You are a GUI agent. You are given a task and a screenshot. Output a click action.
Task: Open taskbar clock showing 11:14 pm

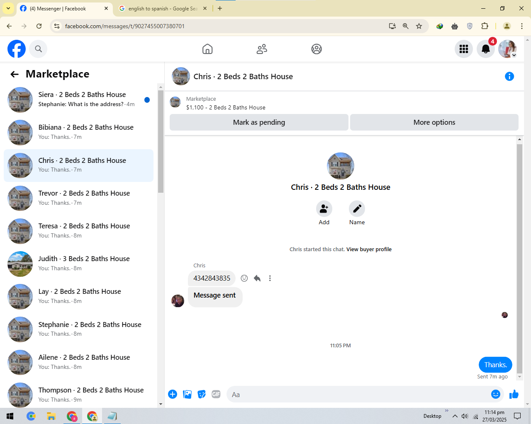[x=494, y=416]
